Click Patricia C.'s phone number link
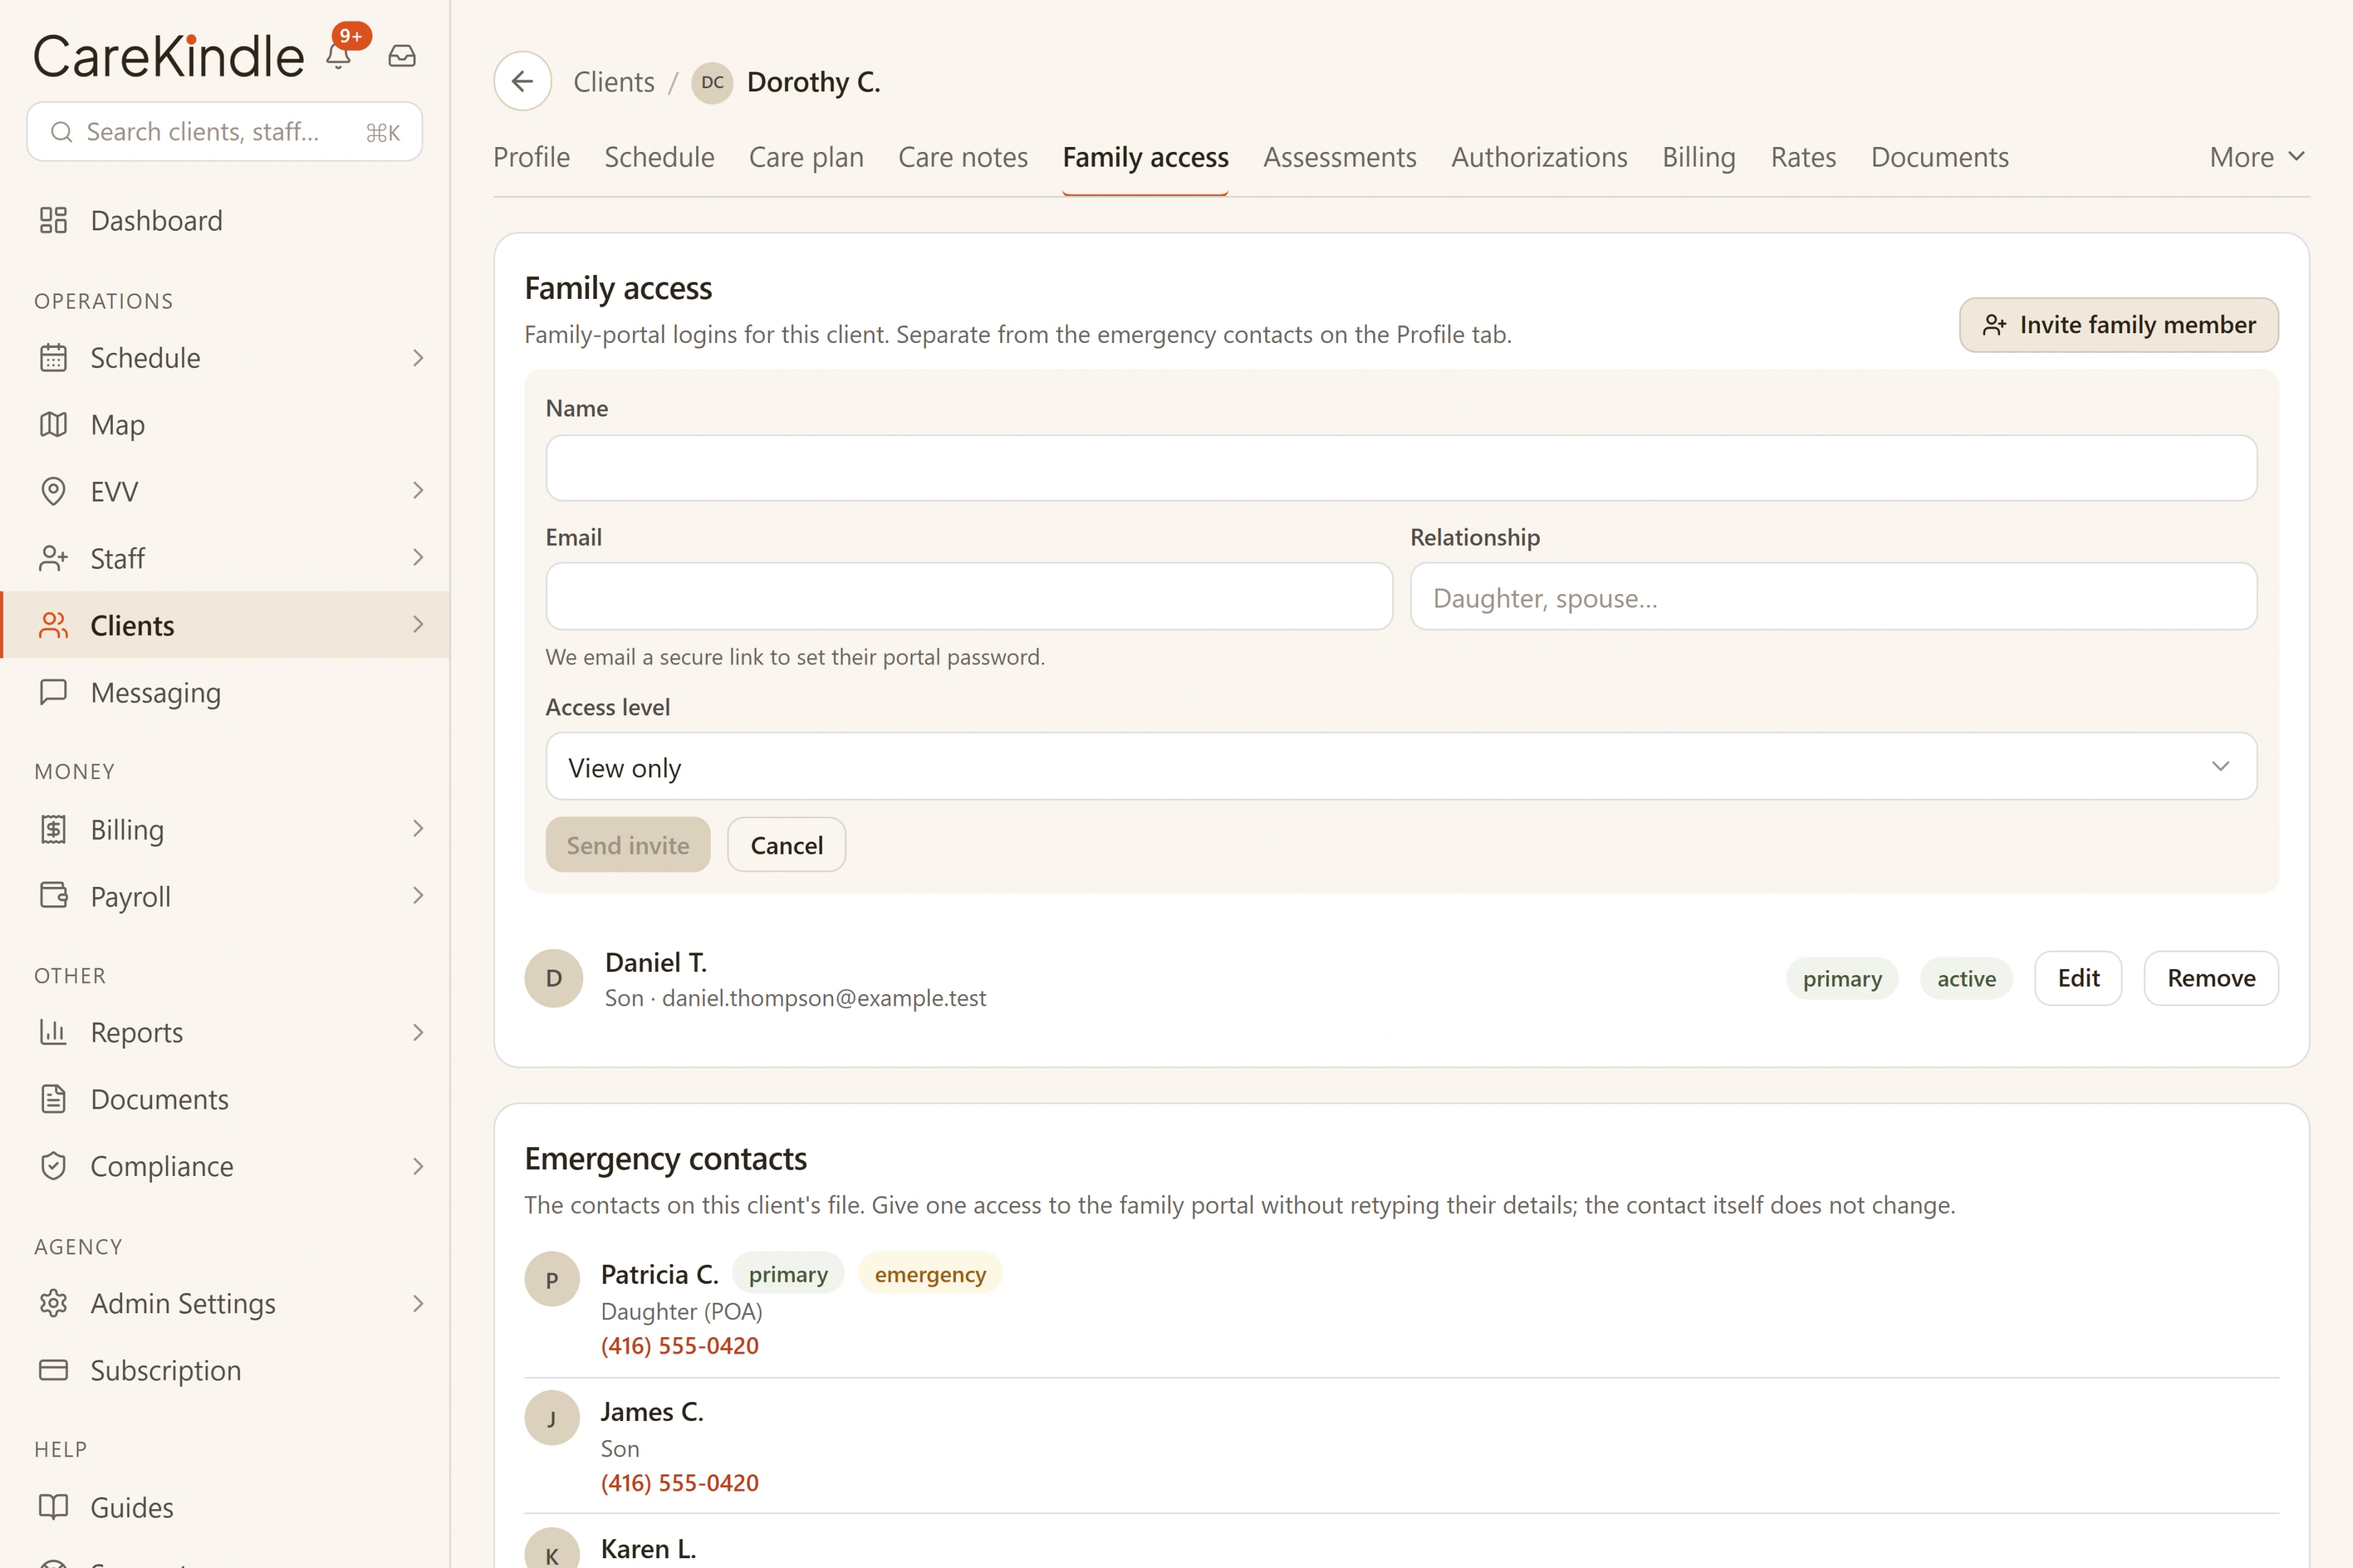Viewport: 2353px width, 1568px height. 680,1346
